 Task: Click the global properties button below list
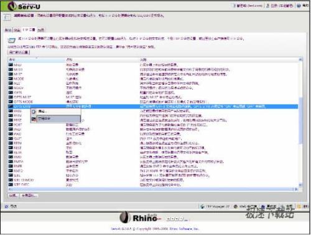click(29, 196)
